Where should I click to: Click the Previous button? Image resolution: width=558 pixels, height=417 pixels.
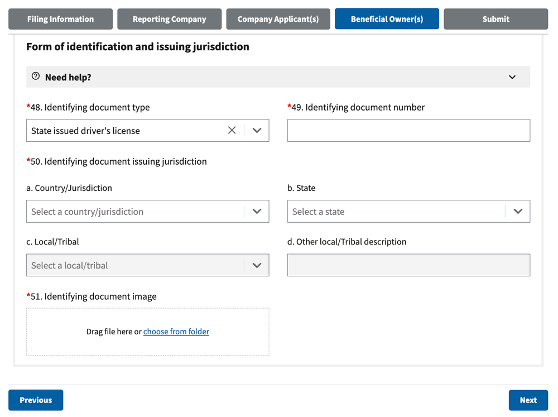click(36, 400)
